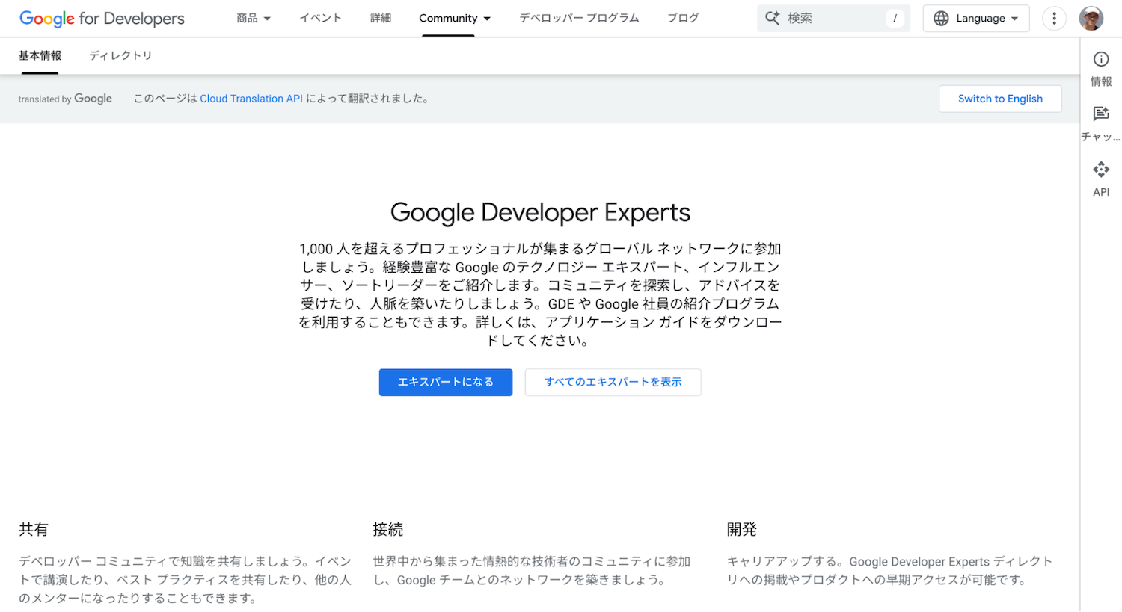Click the Google Developer Experts heading
Image resolution: width=1122 pixels, height=612 pixels.
point(540,213)
